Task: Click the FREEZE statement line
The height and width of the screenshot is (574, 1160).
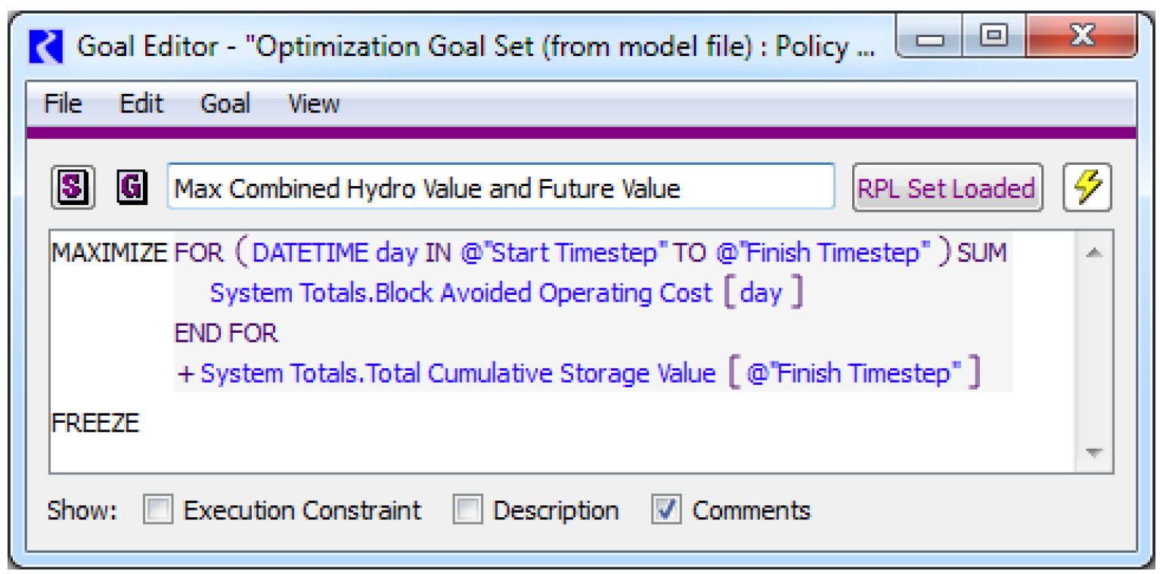Action: point(95,423)
